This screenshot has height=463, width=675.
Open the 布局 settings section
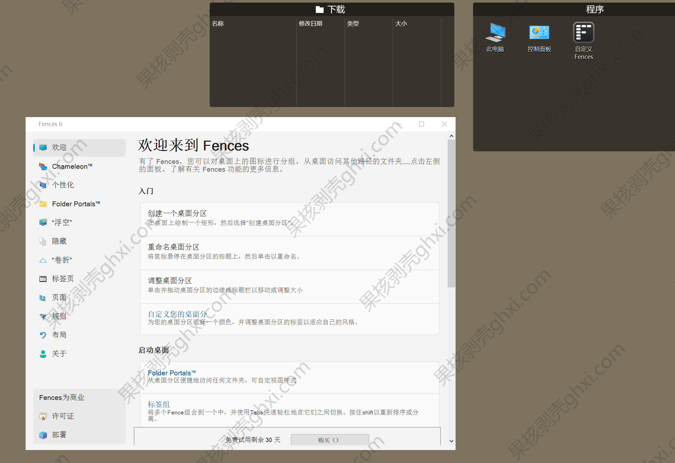pos(60,335)
